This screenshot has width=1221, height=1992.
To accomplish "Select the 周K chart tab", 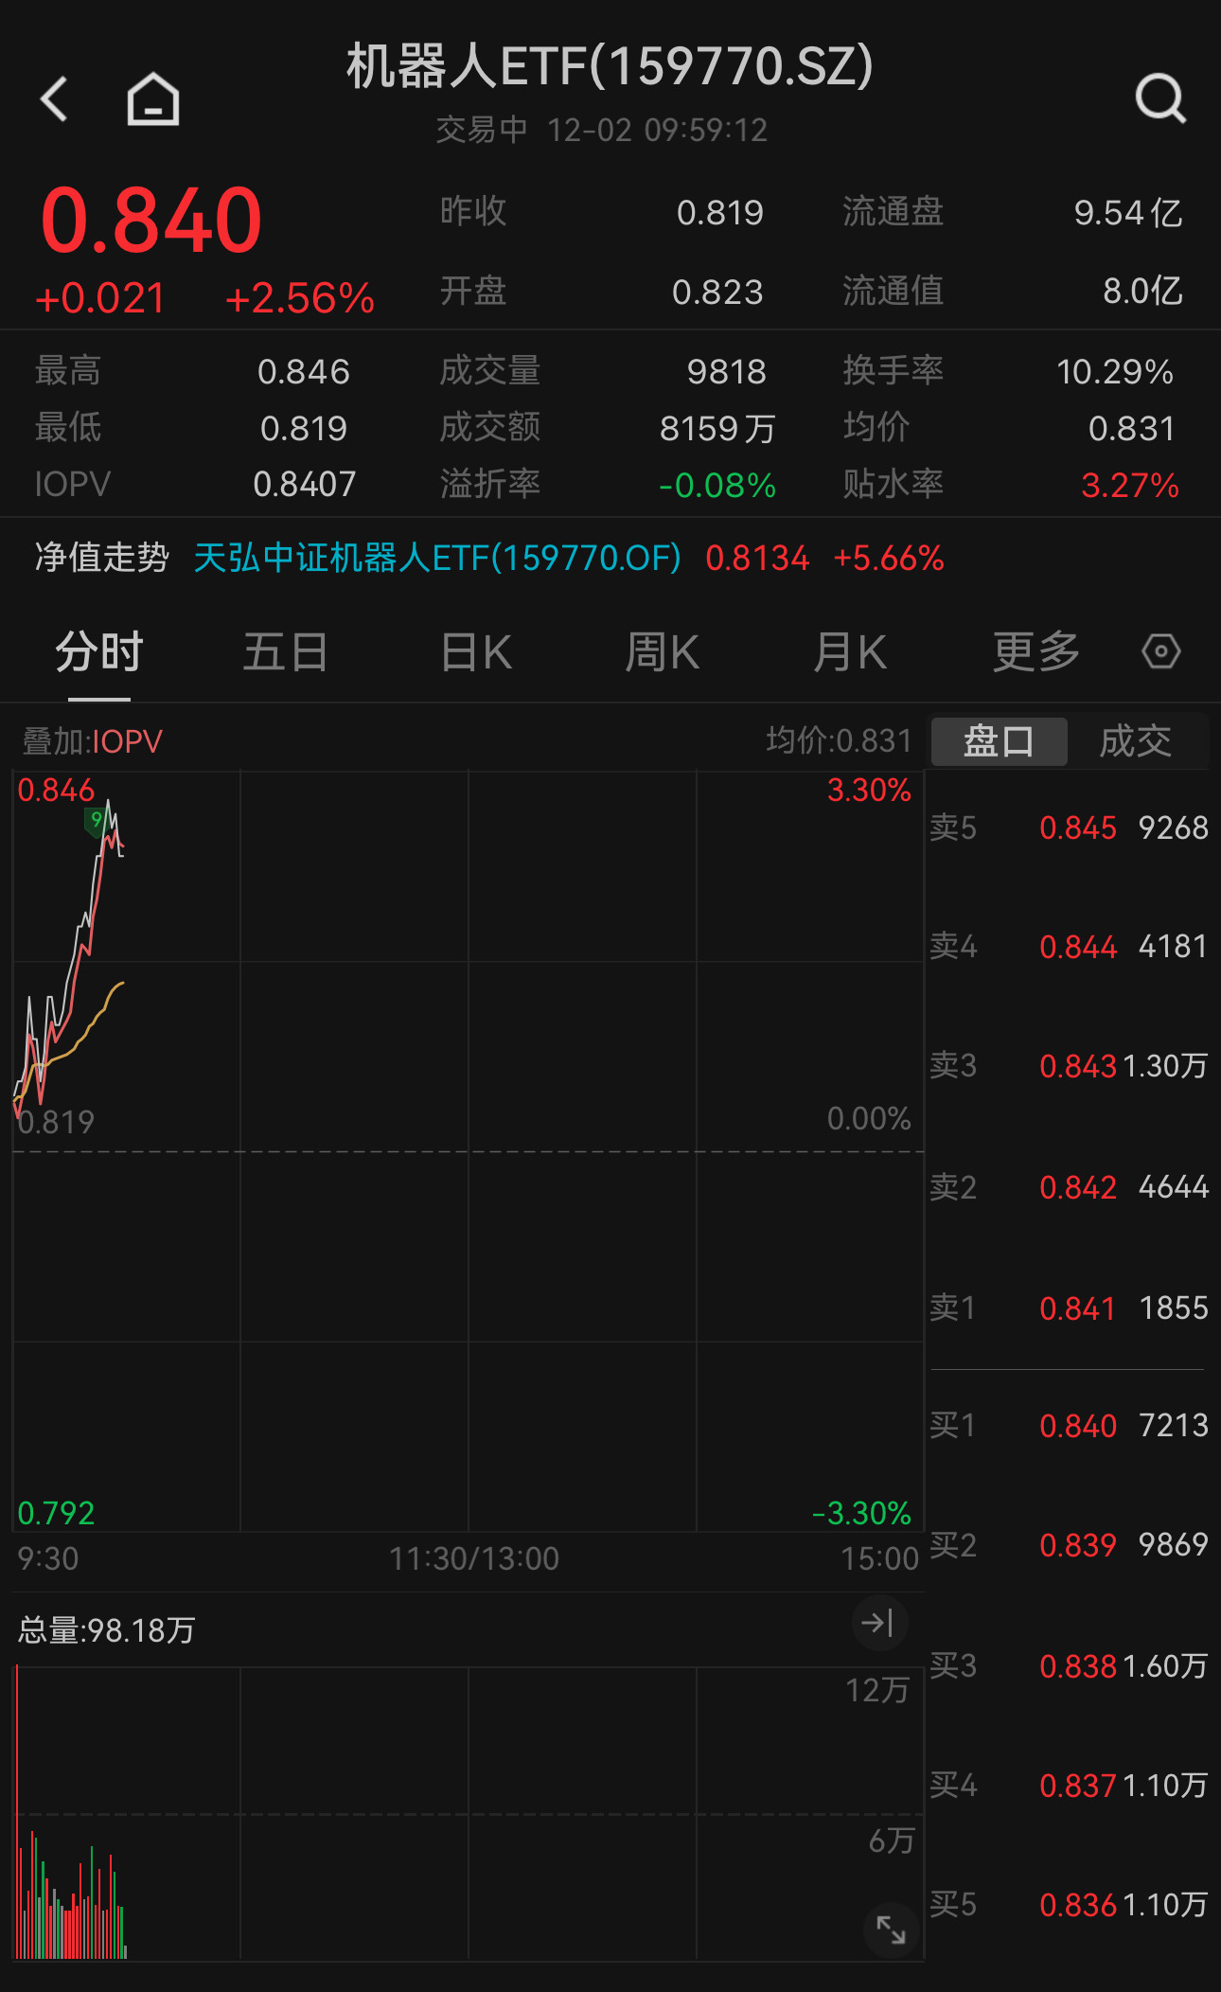I will pyautogui.click(x=662, y=652).
